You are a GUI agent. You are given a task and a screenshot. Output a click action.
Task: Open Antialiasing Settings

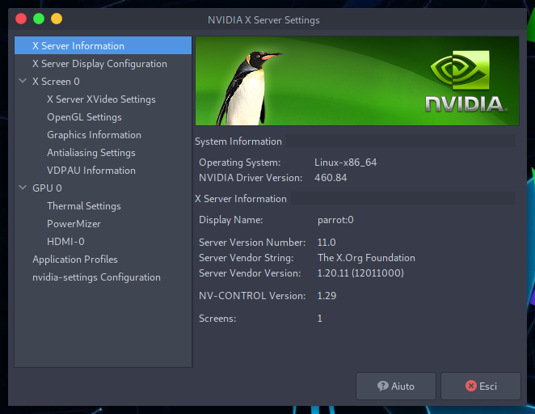(x=91, y=153)
